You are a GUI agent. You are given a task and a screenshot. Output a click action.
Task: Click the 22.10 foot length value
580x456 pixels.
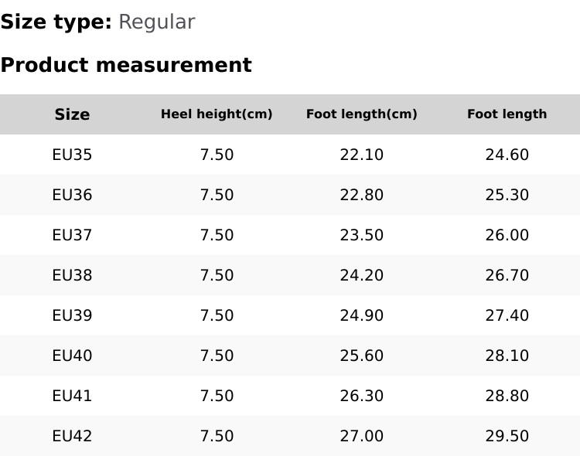[361, 155]
